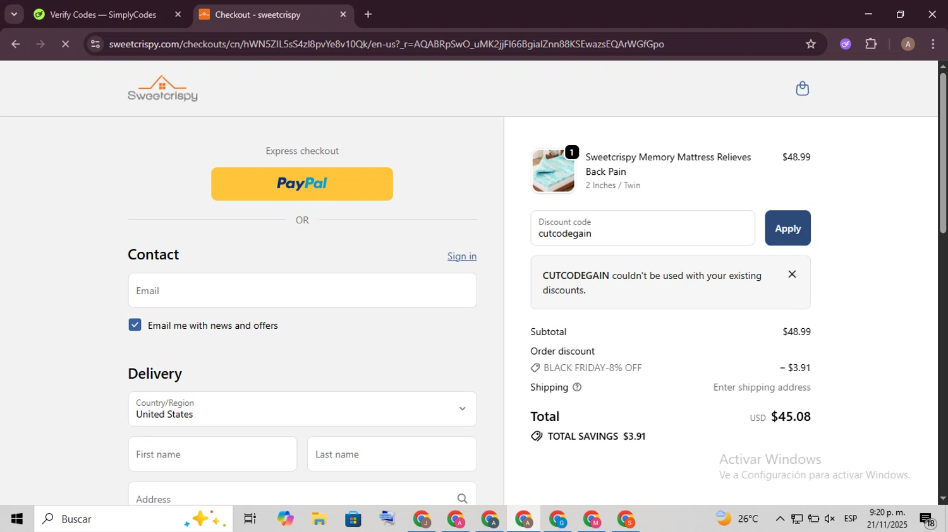Expand the Country/Region dropdown

pyautogui.click(x=302, y=409)
